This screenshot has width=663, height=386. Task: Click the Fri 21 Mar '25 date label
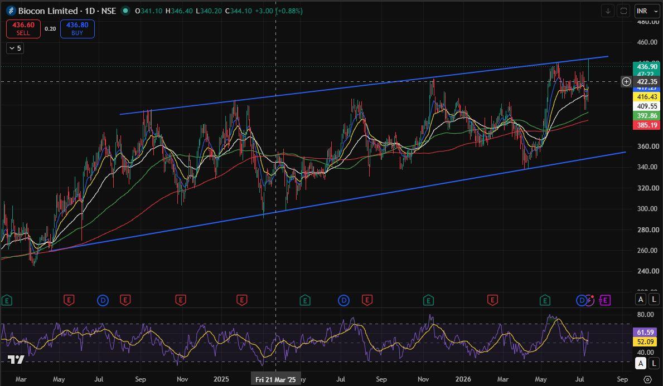tap(275, 379)
